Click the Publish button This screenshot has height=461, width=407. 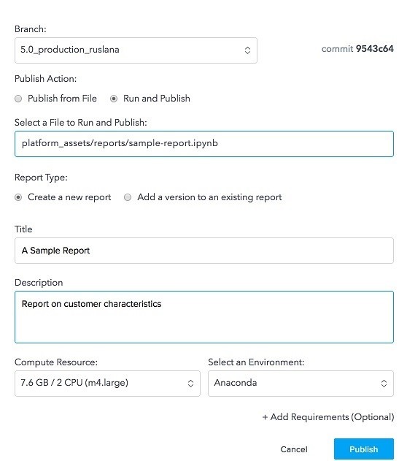pyautogui.click(x=364, y=449)
